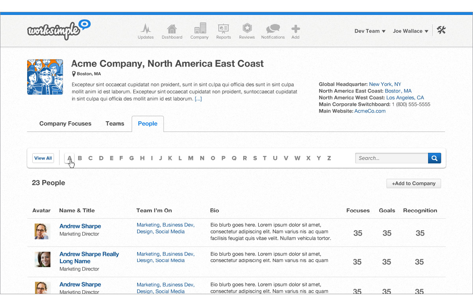The height and width of the screenshot is (306, 473).
Task: Expand the Dev Team dropdown
Action: 370,31
